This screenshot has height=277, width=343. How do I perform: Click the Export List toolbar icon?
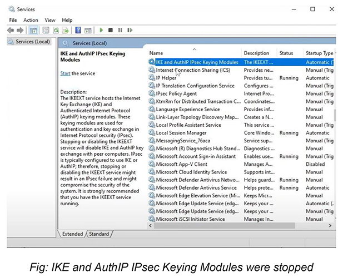(65, 30)
